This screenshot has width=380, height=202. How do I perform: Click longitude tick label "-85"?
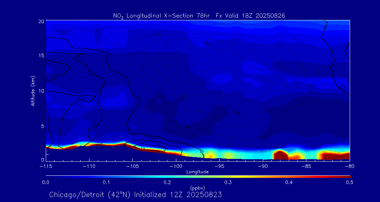[306, 167]
